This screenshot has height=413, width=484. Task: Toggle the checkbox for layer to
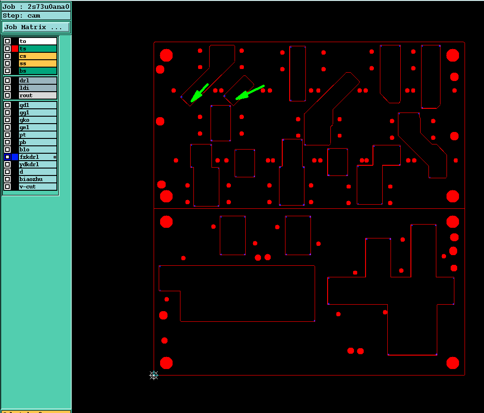(7, 41)
